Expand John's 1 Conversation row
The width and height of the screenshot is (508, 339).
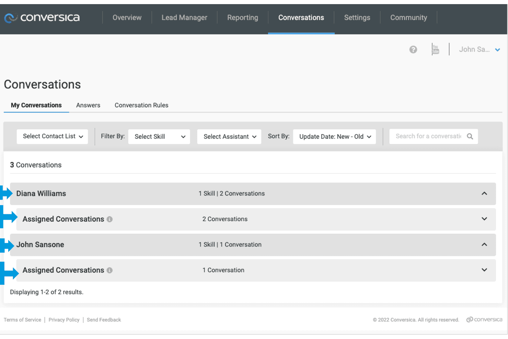coord(484,270)
